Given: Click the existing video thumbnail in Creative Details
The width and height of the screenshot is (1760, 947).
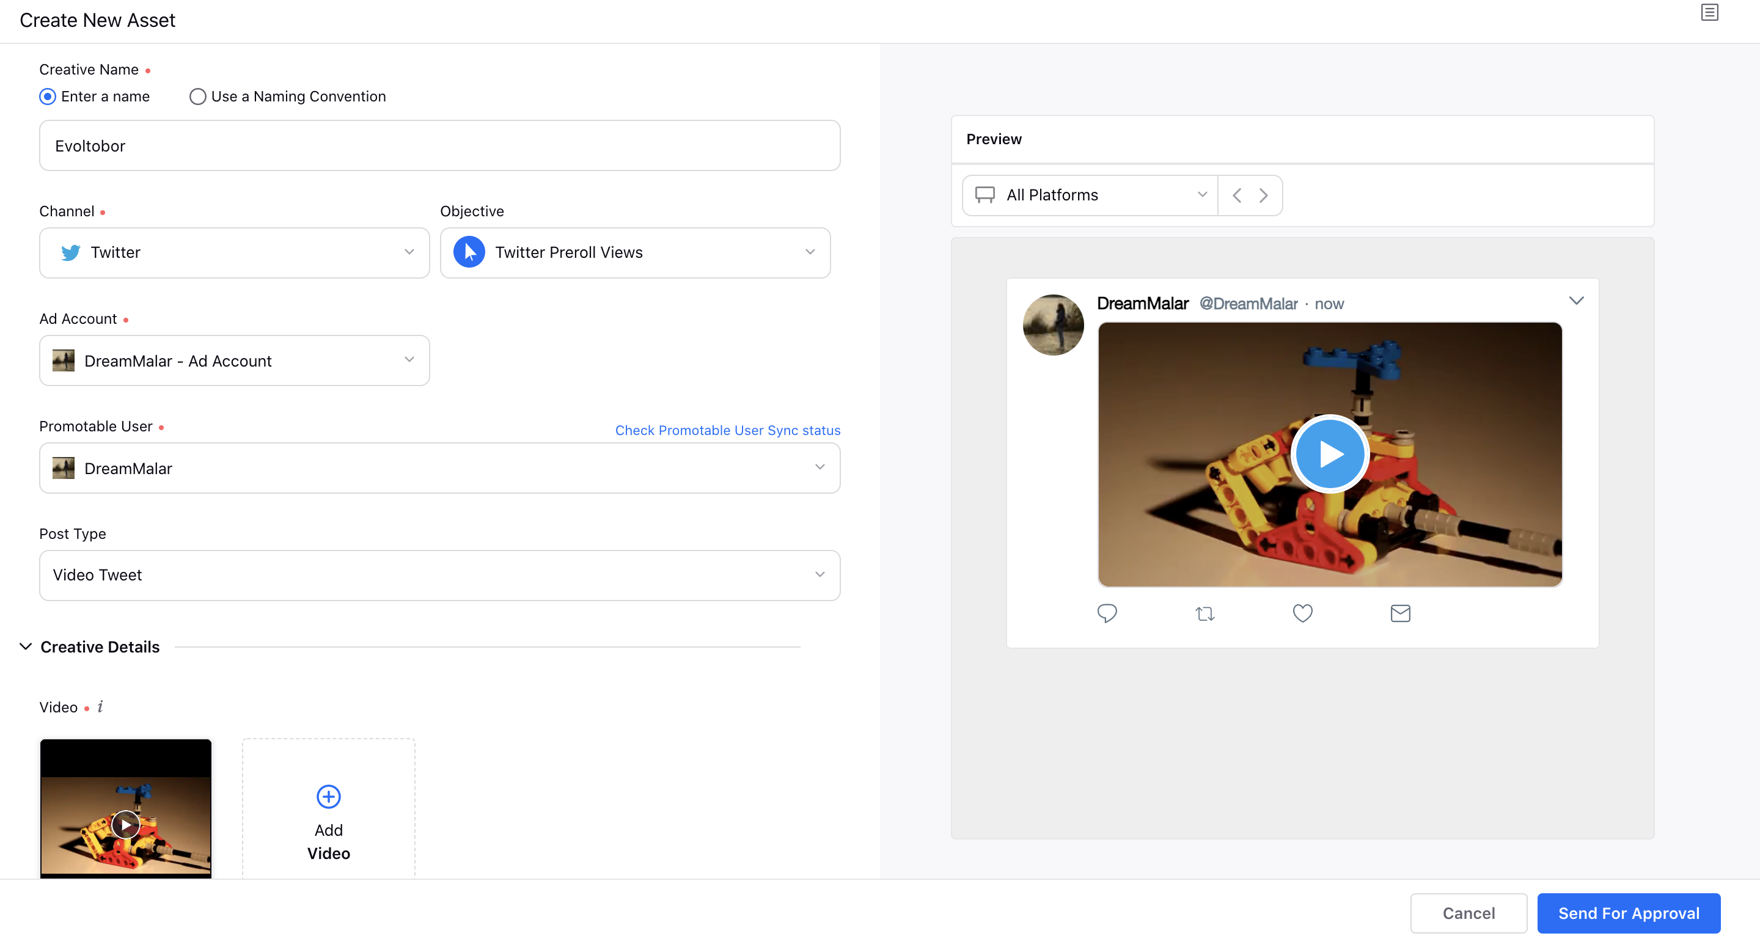Looking at the screenshot, I should pos(126,808).
